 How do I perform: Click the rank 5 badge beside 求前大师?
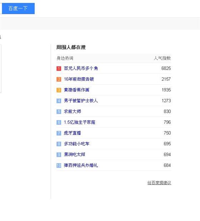point(59,112)
